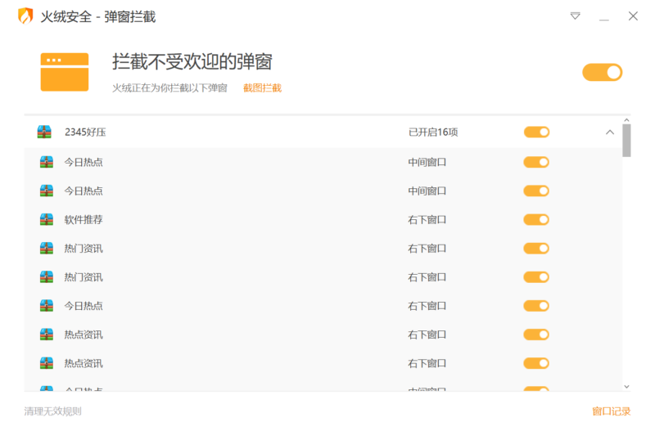Open 截图拦截 screenshot blocking link
The width and height of the screenshot is (655, 431).
click(262, 88)
